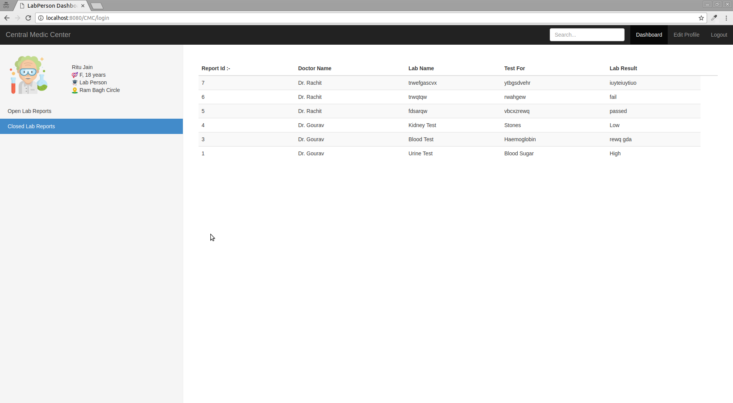Select Closed Lab Reports in sidebar
The height and width of the screenshot is (403, 733).
(31, 126)
